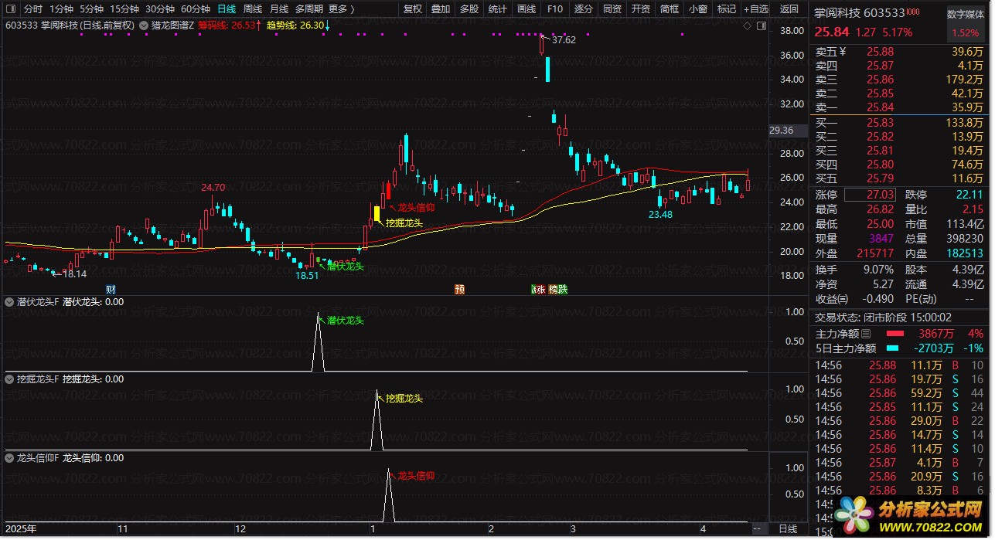Click the 榜 ranking marker icon

coord(554,290)
